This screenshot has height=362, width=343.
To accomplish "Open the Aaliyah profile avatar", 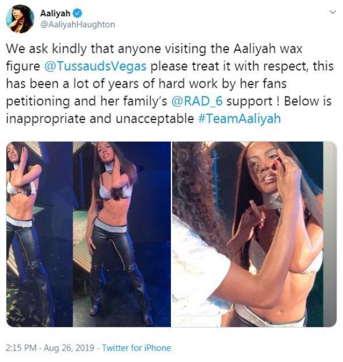I will (x=20, y=18).
